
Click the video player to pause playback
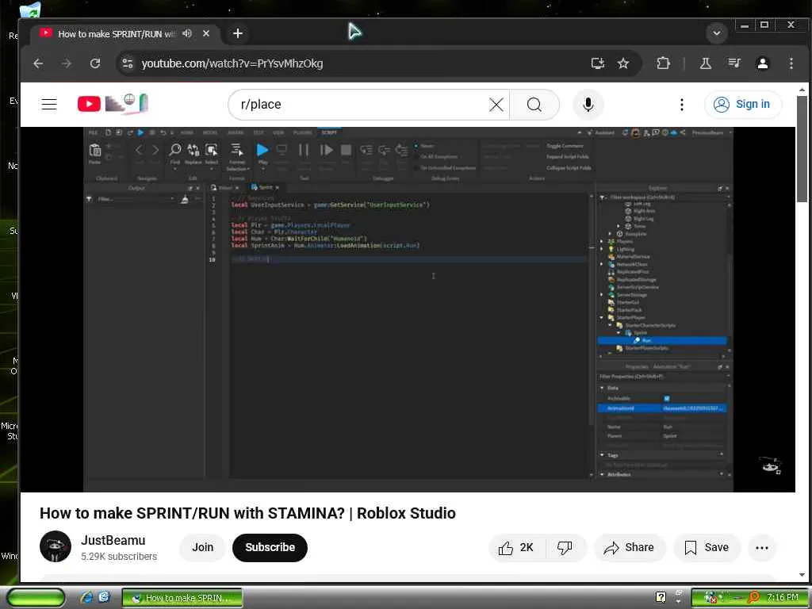pos(408,309)
